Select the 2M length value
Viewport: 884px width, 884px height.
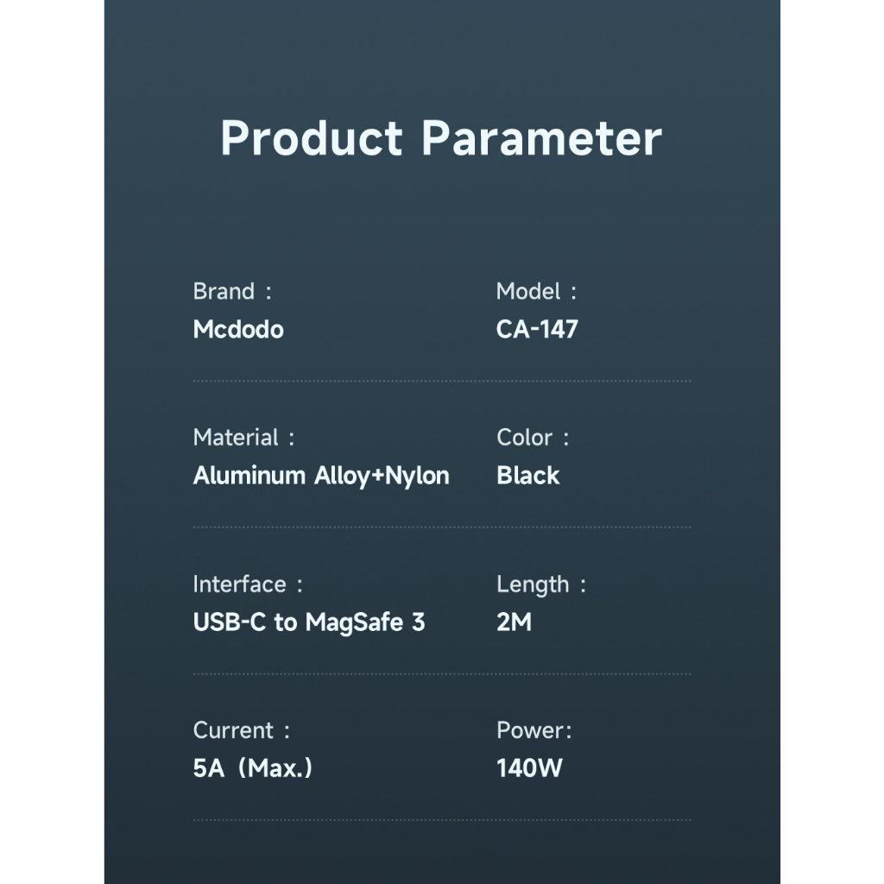514,622
